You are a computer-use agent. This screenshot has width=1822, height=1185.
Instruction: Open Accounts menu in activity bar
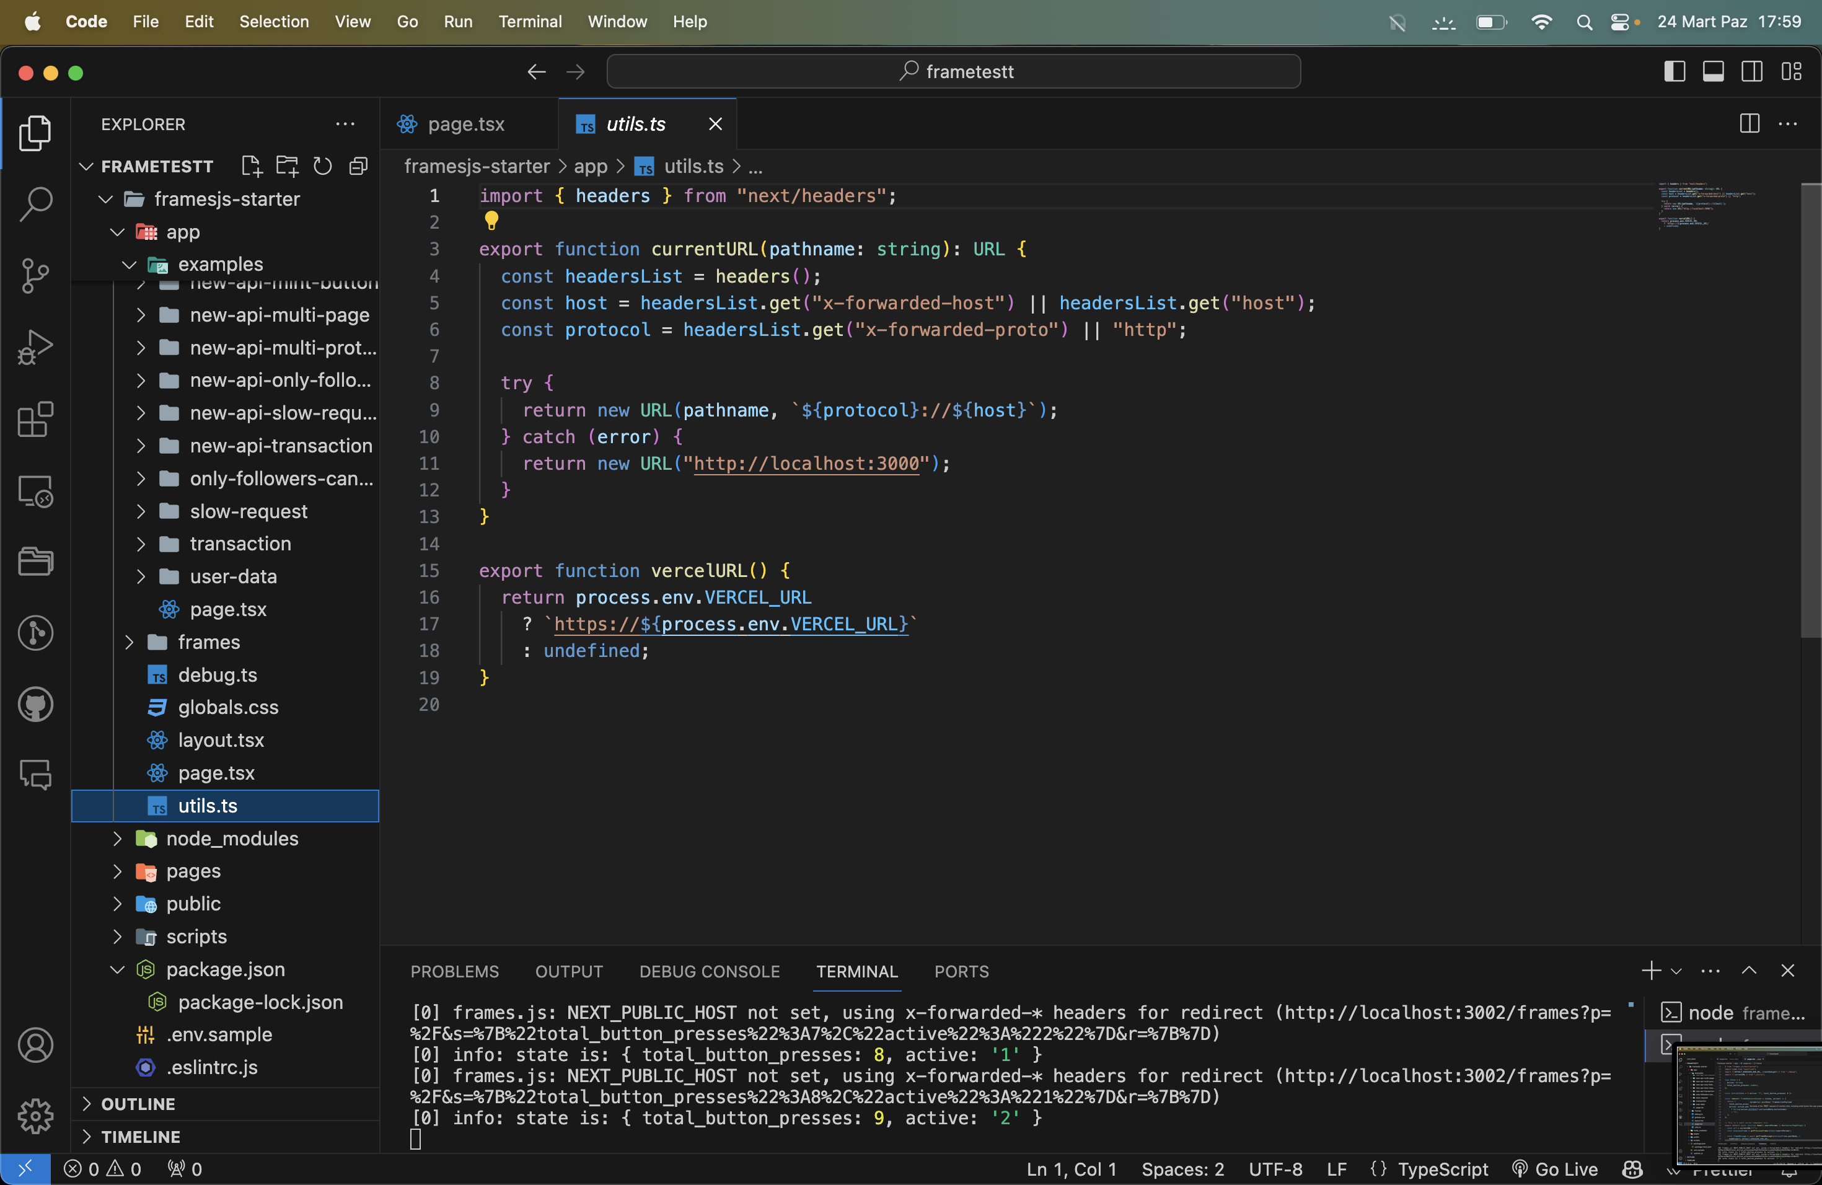[35, 1045]
